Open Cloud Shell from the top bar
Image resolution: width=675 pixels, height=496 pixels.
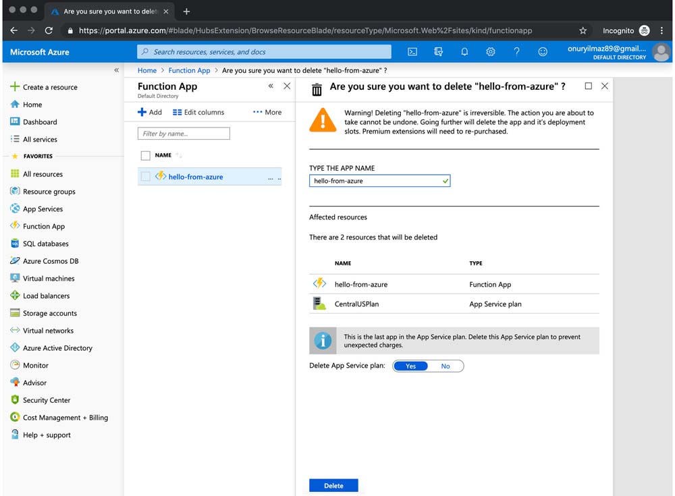412,52
